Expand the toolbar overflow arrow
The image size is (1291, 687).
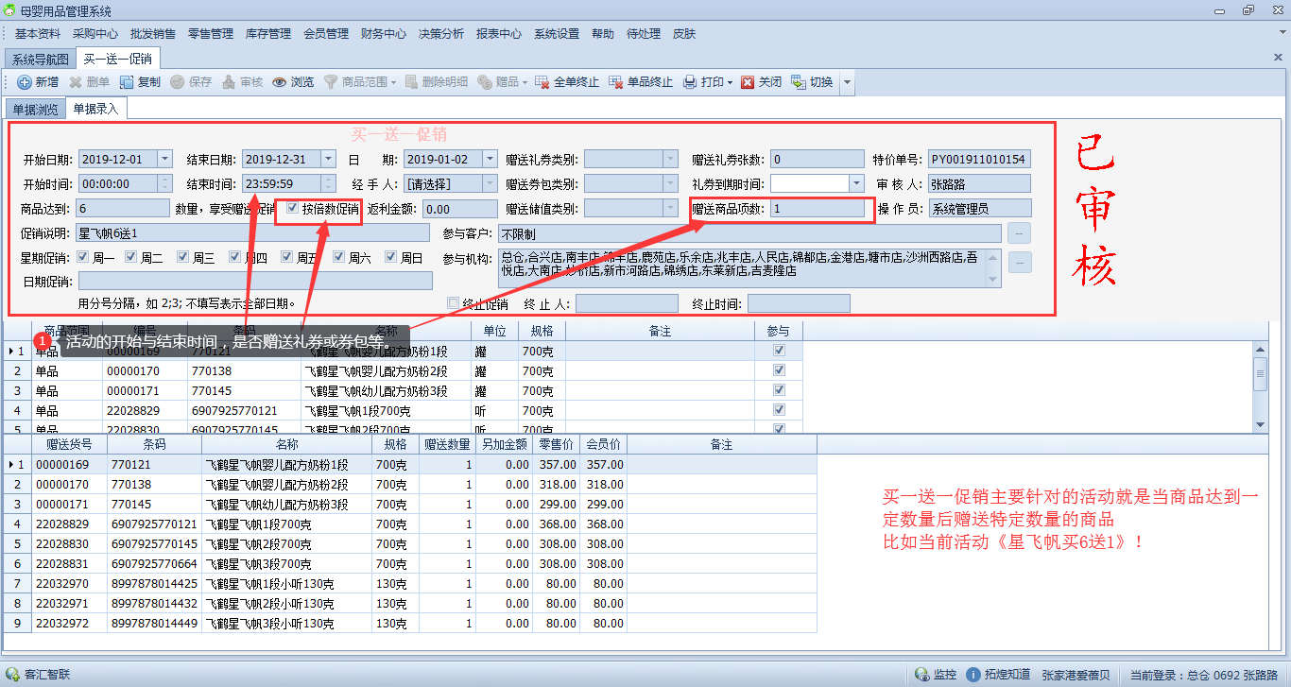(x=847, y=82)
